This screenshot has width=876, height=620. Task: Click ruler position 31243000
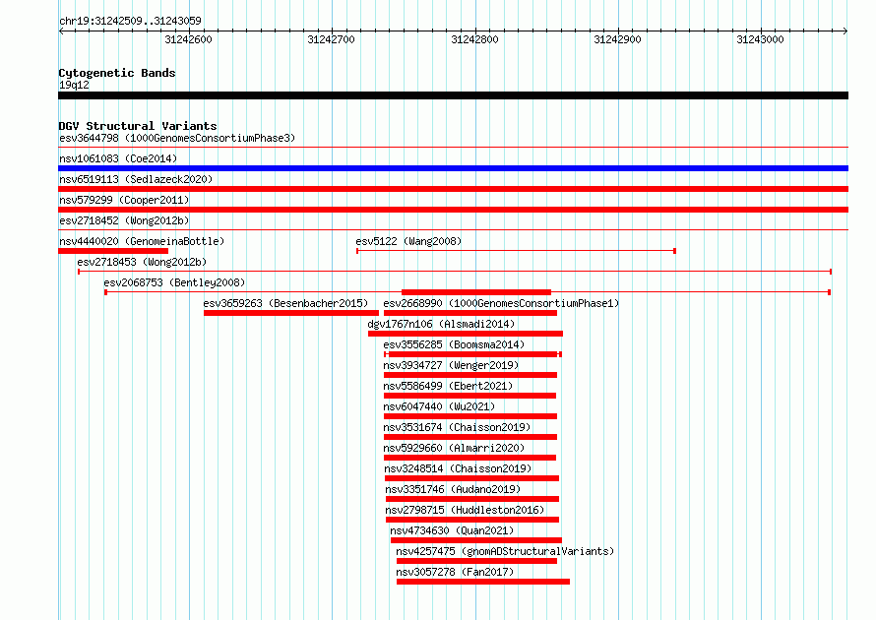(x=761, y=39)
